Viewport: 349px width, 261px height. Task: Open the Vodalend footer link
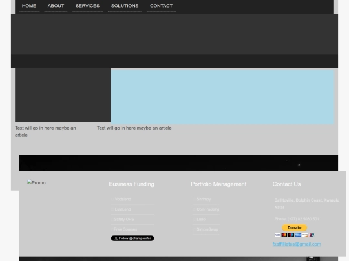pyautogui.click(x=123, y=199)
